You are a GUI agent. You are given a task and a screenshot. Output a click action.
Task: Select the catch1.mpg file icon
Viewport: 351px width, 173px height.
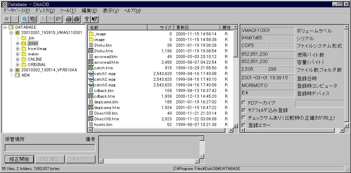(x=91, y=74)
